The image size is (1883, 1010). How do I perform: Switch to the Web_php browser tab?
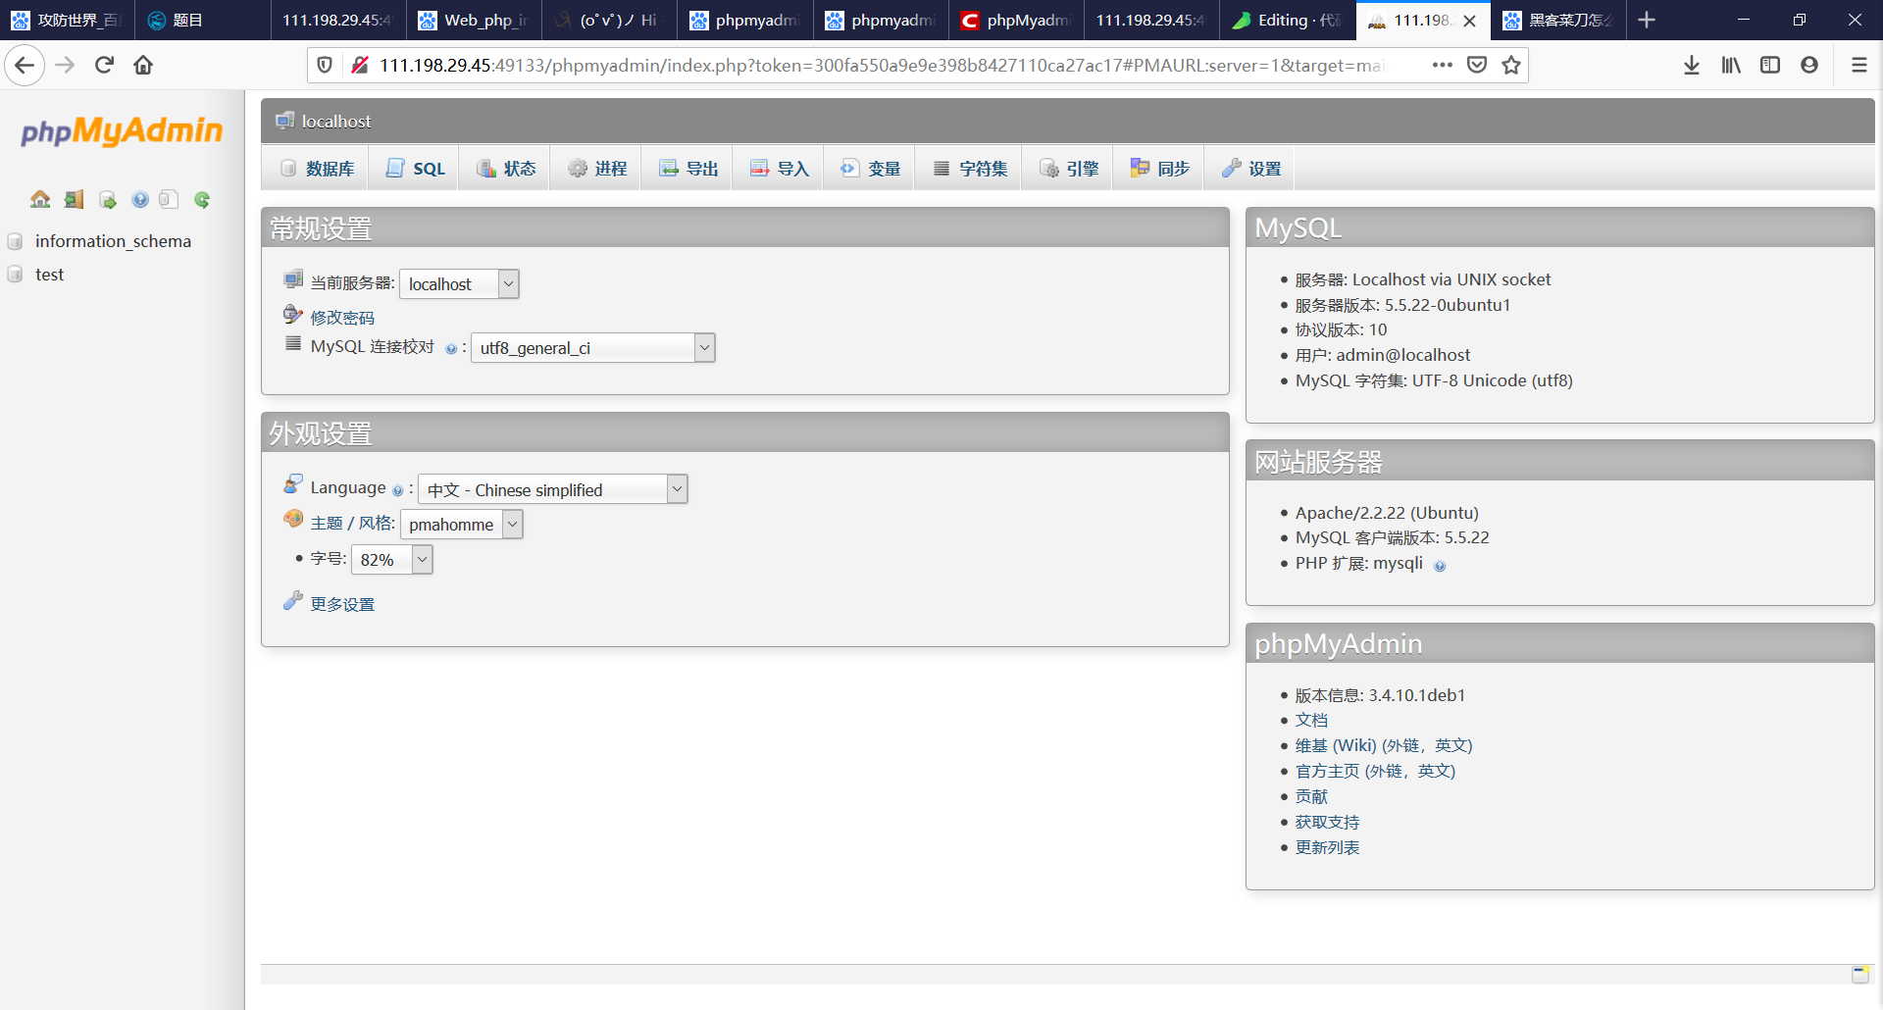473,21
